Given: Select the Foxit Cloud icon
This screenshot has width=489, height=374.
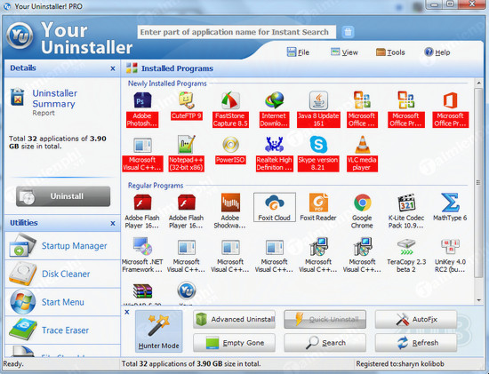Looking at the screenshot, I should pyautogui.click(x=274, y=203).
